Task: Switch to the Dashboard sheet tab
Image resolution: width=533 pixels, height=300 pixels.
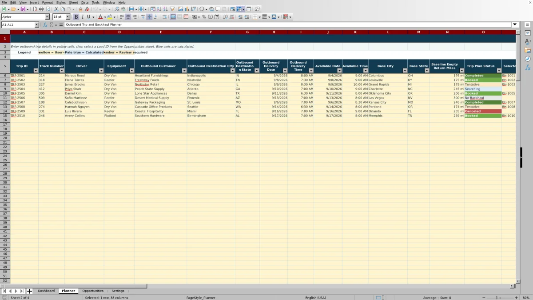Action: (46, 291)
